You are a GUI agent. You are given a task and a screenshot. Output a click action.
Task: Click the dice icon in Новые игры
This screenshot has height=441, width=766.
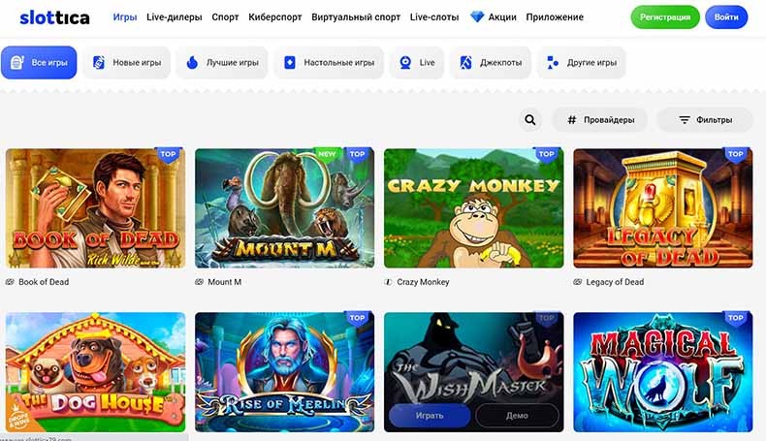tap(99, 62)
